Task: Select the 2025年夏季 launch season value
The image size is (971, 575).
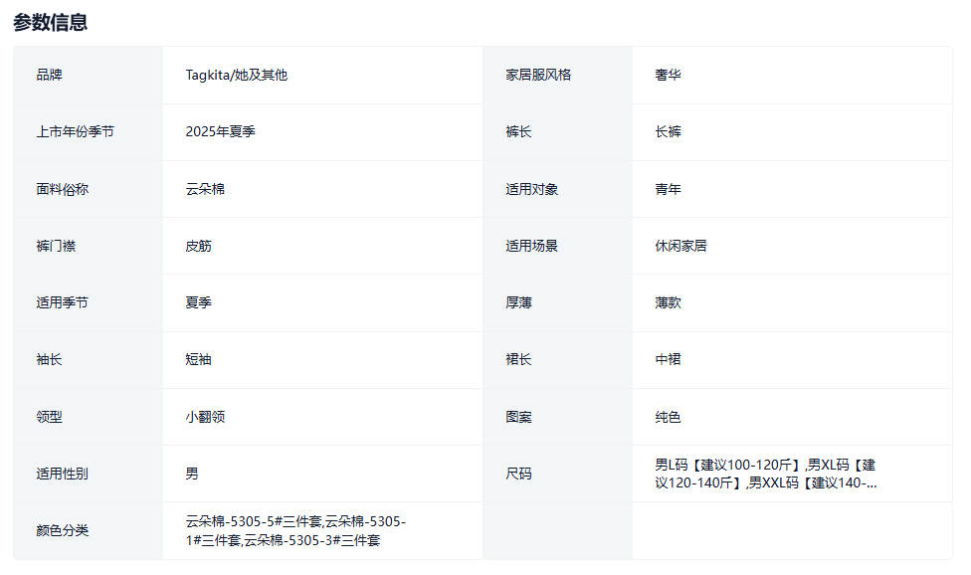Action: (220, 131)
